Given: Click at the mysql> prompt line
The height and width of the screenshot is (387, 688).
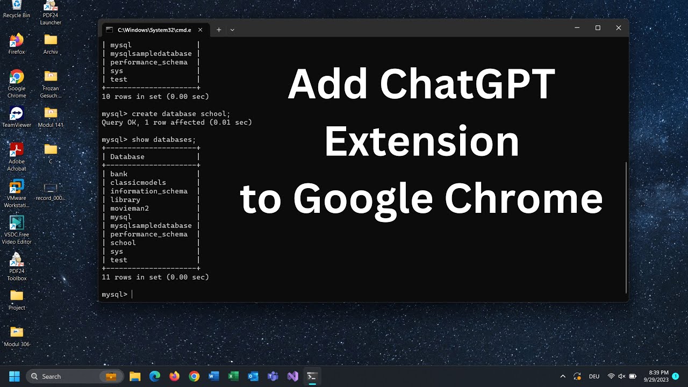Looking at the screenshot, I should (x=117, y=295).
